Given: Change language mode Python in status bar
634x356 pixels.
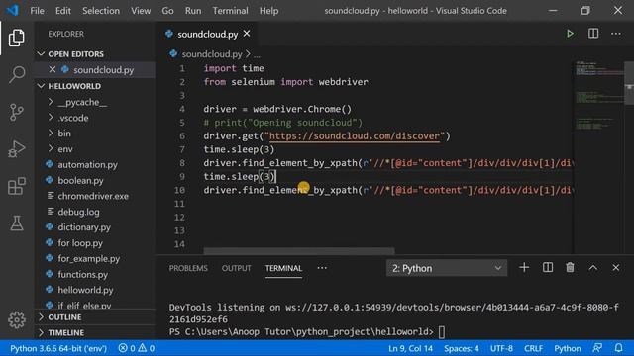Looking at the screenshot, I should pos(568,348).
